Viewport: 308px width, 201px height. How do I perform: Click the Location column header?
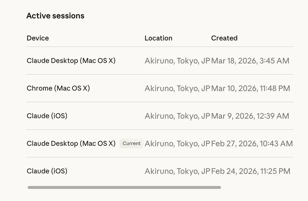click(158, 38)
